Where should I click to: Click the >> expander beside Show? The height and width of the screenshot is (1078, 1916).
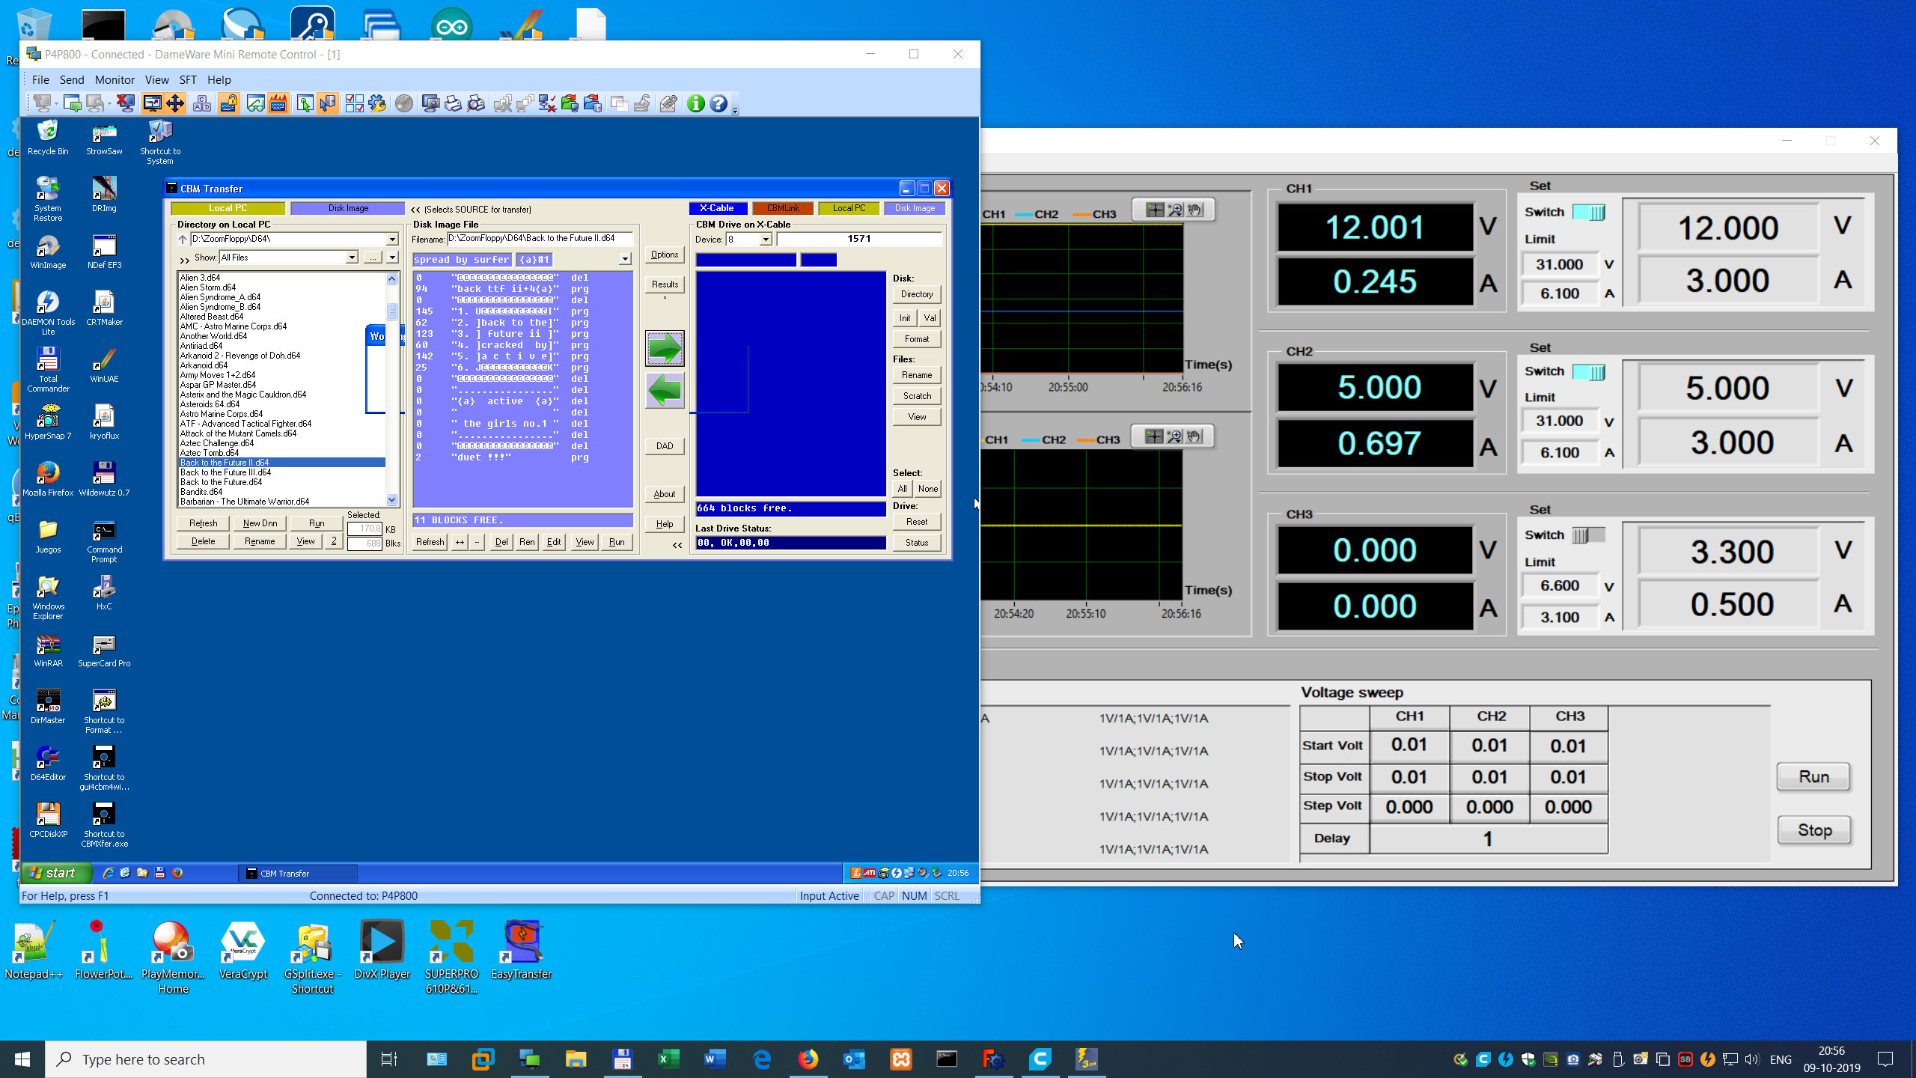click(x=185, y=260)
